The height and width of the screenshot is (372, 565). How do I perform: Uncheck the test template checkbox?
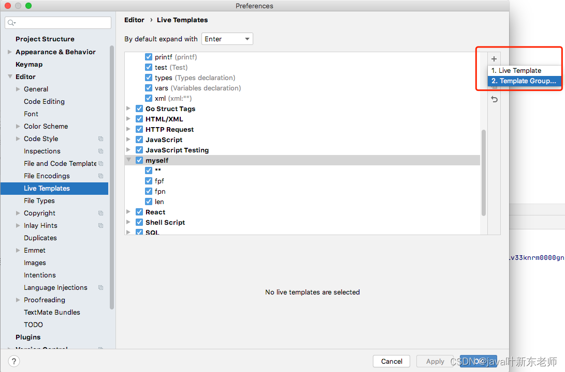pos(149,67)
